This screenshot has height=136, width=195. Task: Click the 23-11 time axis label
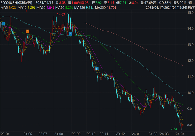(104, 134)
